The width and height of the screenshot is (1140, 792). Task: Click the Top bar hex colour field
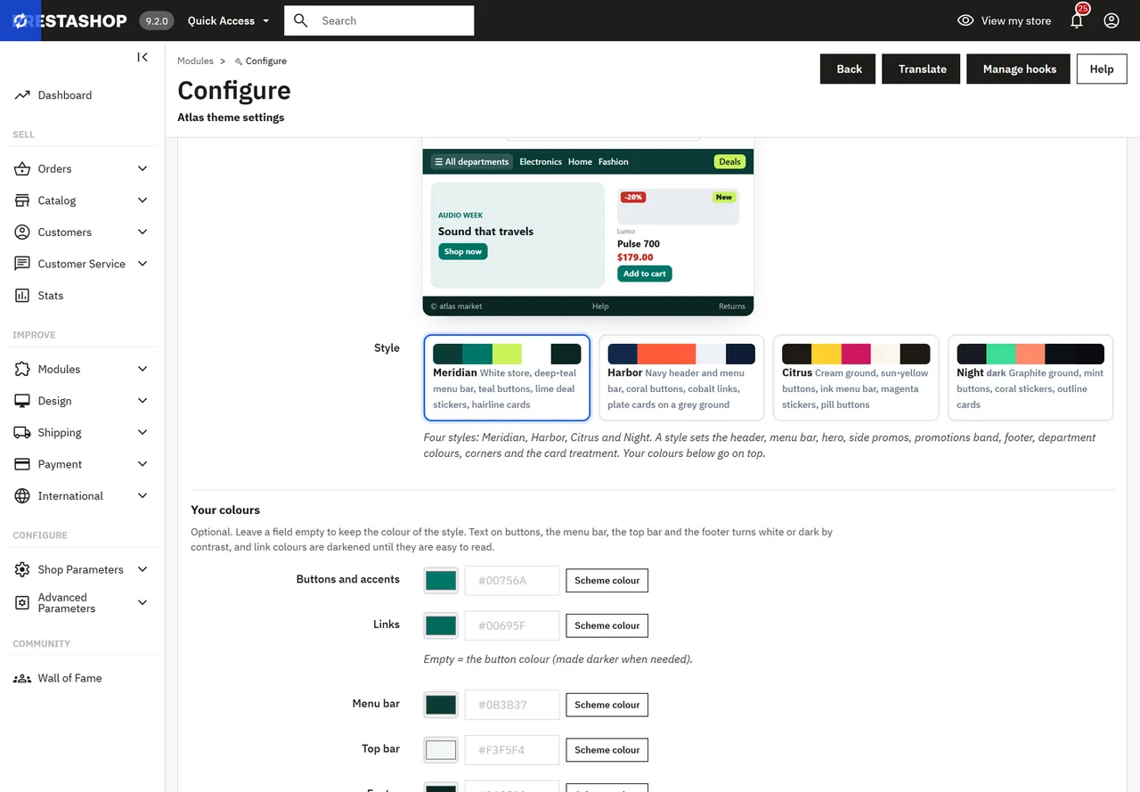(x=512, y=750)
